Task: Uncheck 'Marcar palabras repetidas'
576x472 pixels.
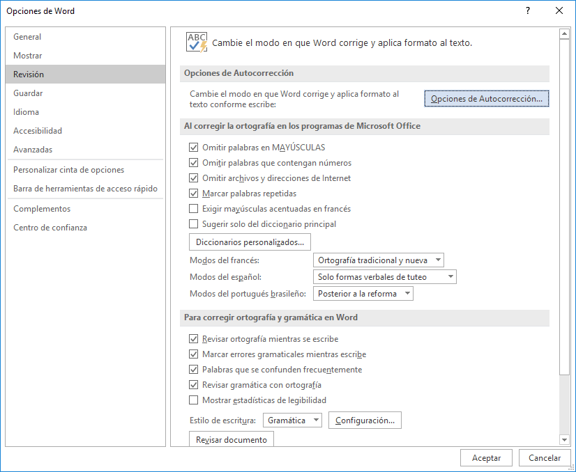Action: 194,194
